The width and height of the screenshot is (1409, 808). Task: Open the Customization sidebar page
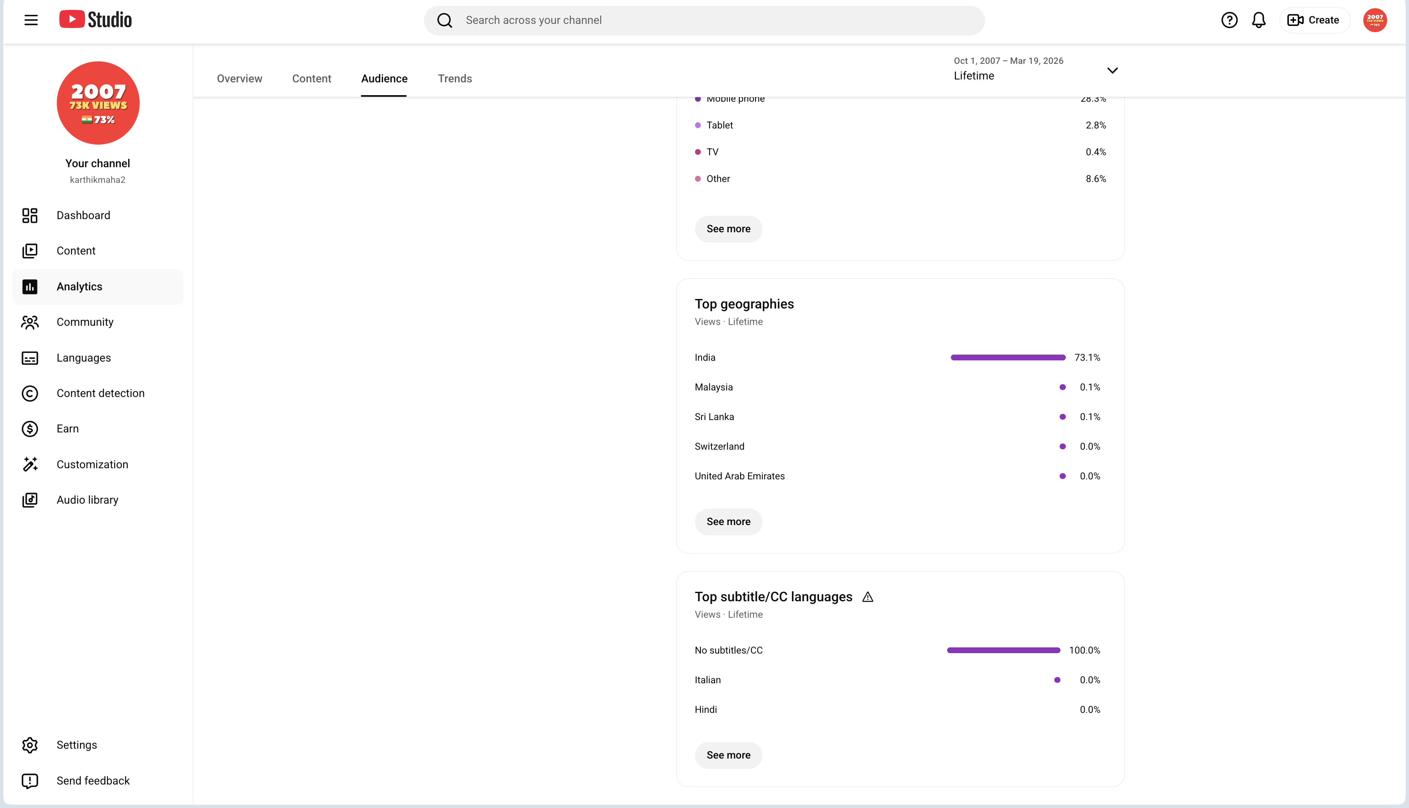coord(98,465)
